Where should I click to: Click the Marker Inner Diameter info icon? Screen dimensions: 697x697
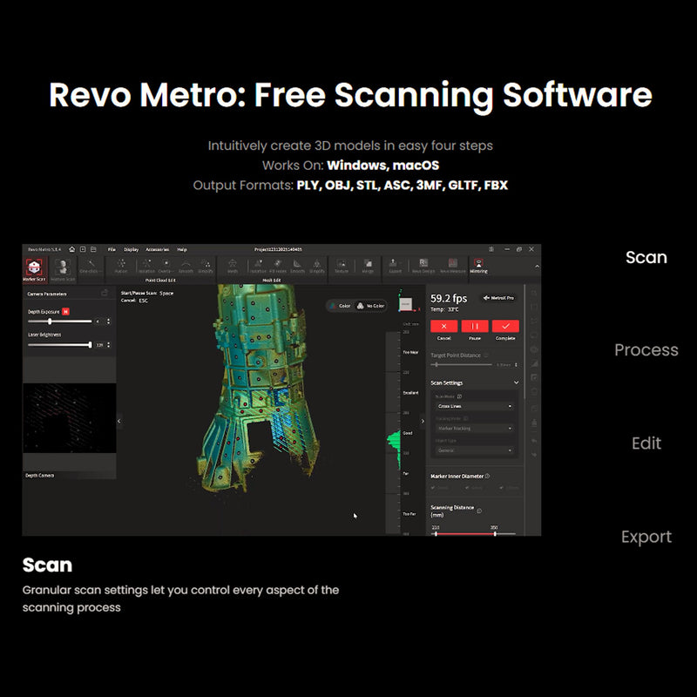coord(487,476)
